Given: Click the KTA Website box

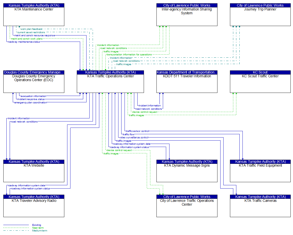Looking at the screenshot, I should (x=34, y=171).
